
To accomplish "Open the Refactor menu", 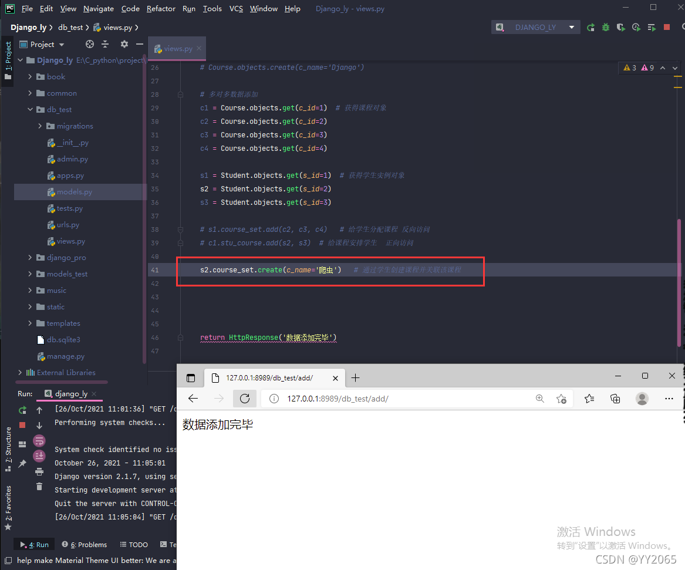I will click(x=161, y=9).
